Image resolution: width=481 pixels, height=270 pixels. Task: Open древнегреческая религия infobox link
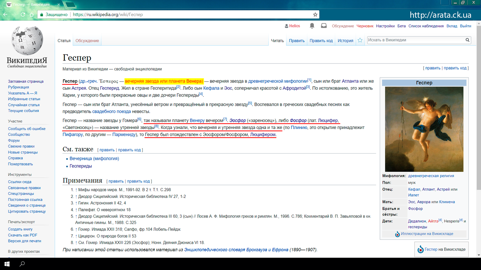[x=431, y=176]
